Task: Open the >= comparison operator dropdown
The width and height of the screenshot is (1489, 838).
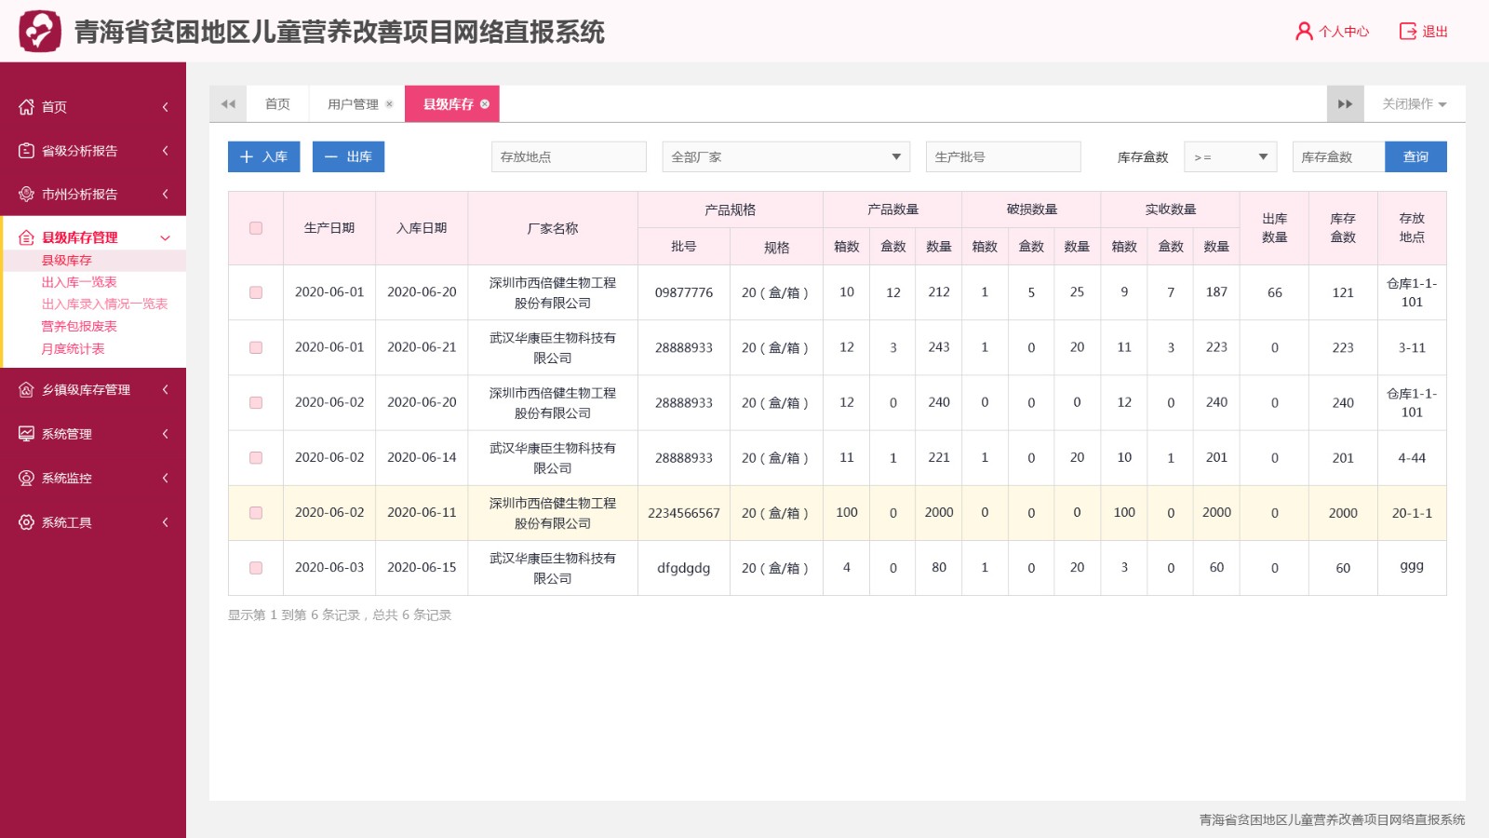Action: point(1230,156)
